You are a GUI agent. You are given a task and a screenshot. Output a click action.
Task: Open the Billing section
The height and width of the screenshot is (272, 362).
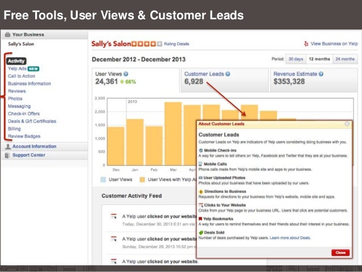(x=14, y=129)
